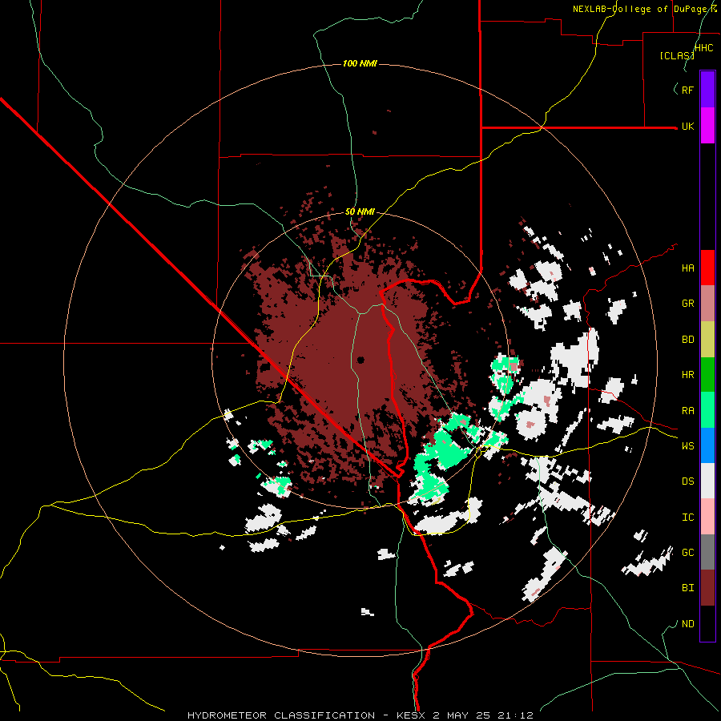Select the GC gray legend swatch
The image size is (721, 721).
(707, 552)
